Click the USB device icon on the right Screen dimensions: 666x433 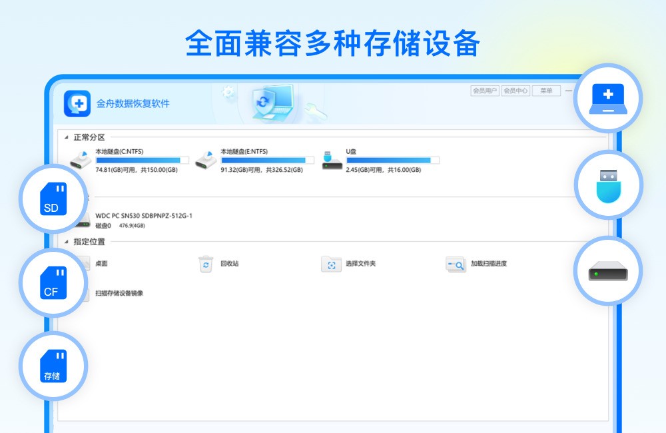[608, 185]
